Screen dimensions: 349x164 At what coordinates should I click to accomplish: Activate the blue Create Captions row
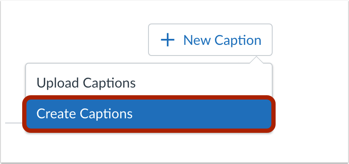149,114
